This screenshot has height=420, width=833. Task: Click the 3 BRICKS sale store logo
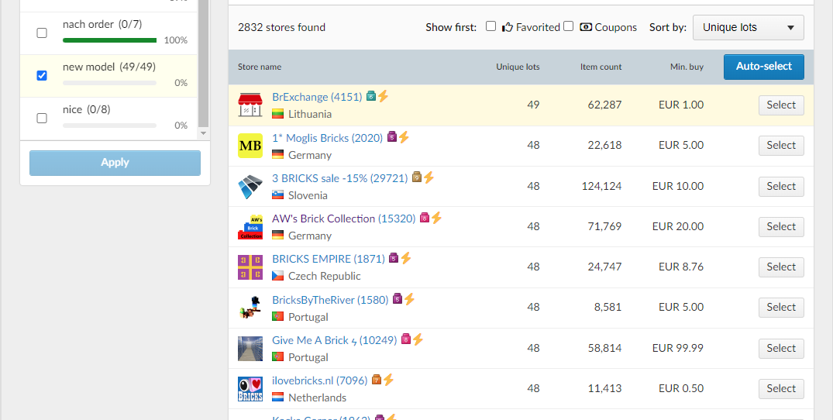click(250, 187)
